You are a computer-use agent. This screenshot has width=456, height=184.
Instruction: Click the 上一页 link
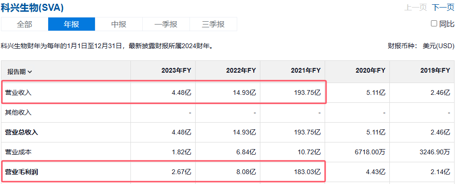coord(415,8)
